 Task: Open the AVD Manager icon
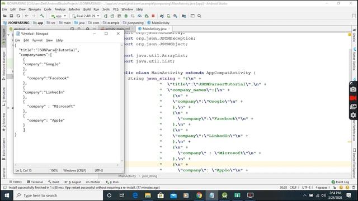pos(168,16)
